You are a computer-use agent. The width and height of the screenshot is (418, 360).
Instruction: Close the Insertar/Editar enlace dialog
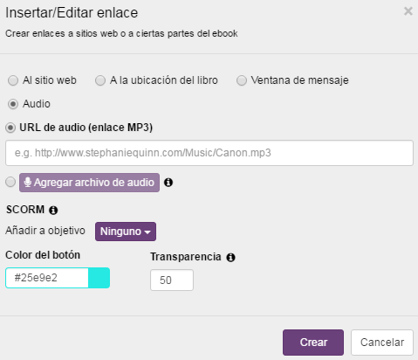408,11
